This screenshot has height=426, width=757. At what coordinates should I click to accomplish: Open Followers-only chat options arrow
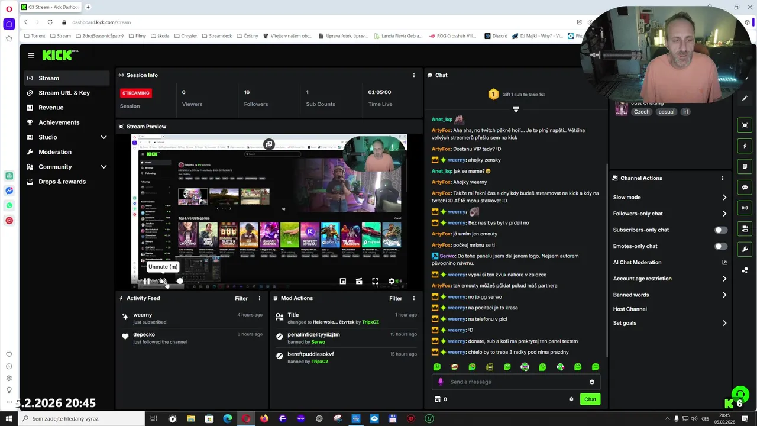[x=724, y=214]
